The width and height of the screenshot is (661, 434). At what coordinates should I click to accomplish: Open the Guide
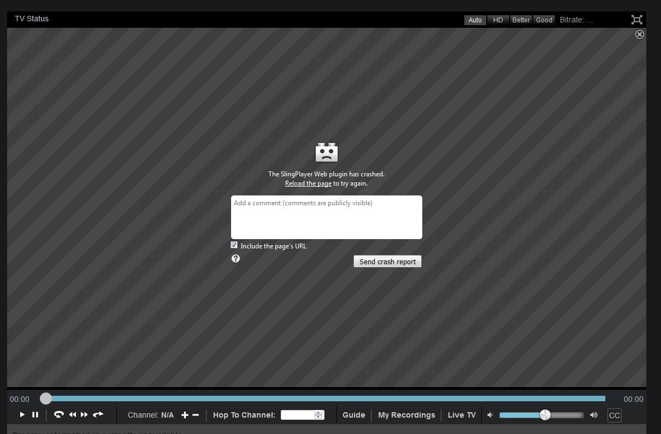coord(354,415)
